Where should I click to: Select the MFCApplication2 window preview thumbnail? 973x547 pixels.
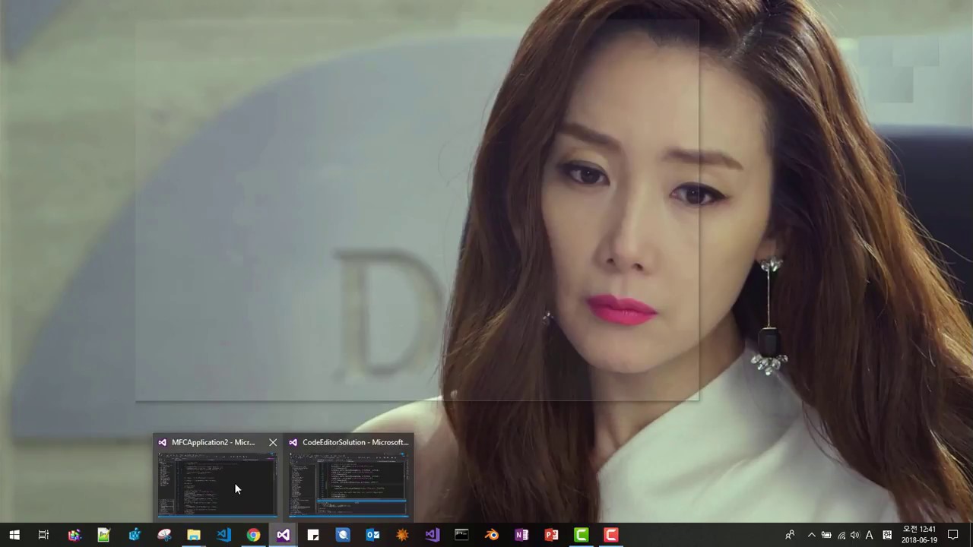pos(217,484)
